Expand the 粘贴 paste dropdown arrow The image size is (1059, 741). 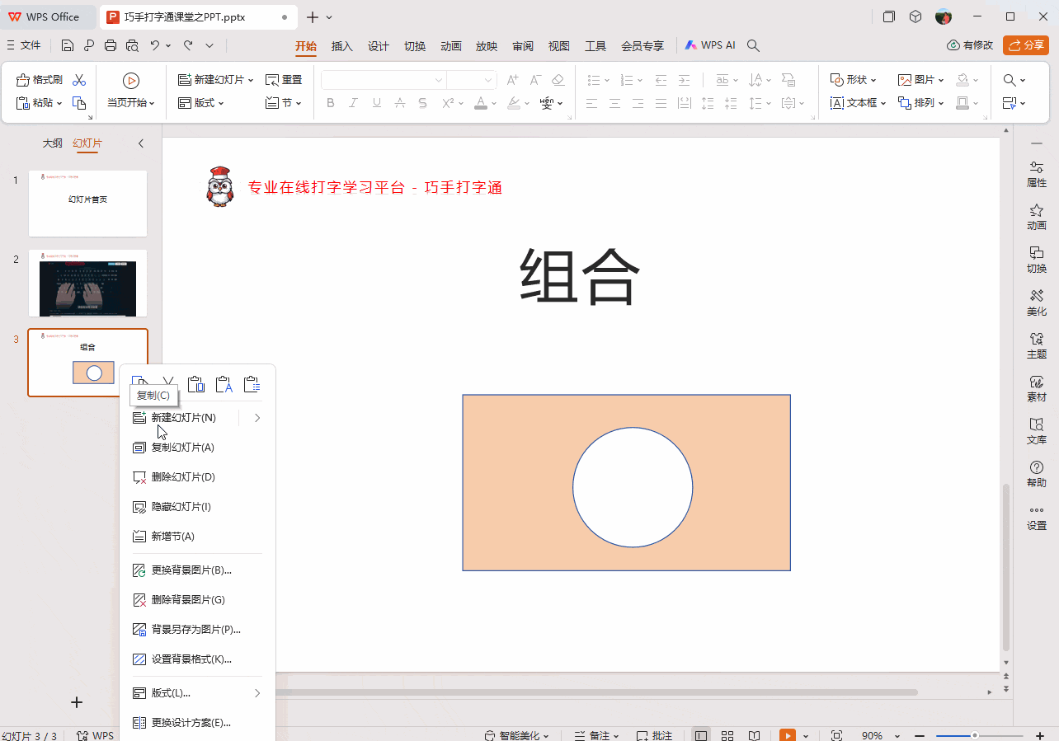pos(59,104)
